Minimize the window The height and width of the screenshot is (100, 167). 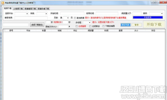[153, 2]
